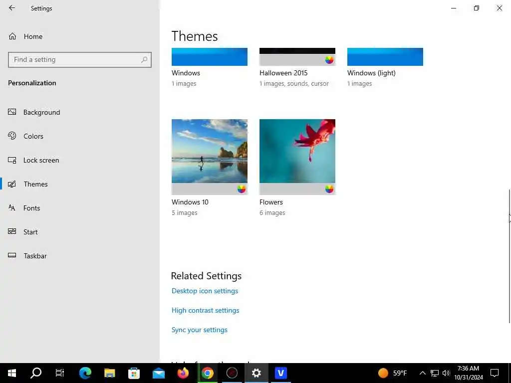Screen dimensions: 511x383
Task: Click color wheel on Halloween 2015 theme
Action: point(329,60)
